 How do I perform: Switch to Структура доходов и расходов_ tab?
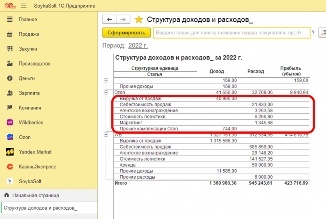pyautogui.click(x=40, y=208)
